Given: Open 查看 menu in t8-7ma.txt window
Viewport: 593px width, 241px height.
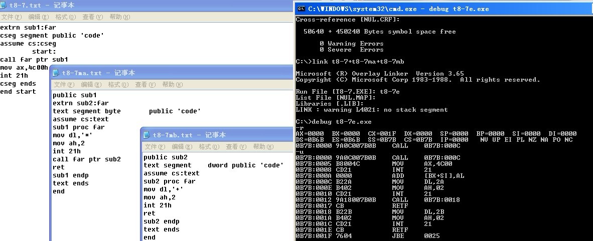Looking at the screenshot, I should pyautogui.click(x=145, y=84).
